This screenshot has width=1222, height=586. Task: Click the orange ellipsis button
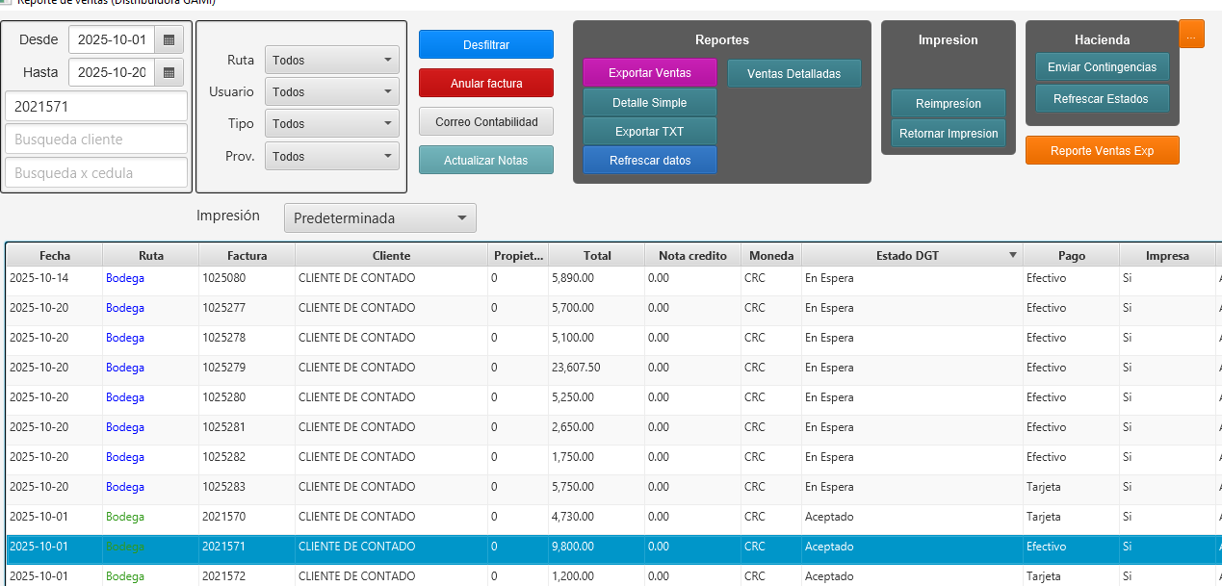click(x=1191, y=35)
